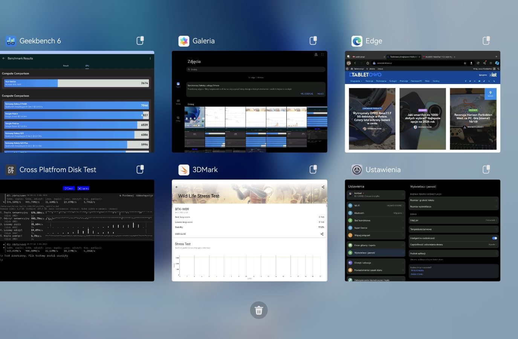Tap the Ustawienia gear icon
Image resolution: width=518 pixels, height=339 pixels.
(356, 169)
